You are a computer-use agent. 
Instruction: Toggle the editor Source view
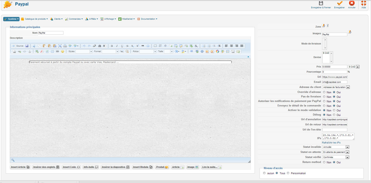coord(18,46)
